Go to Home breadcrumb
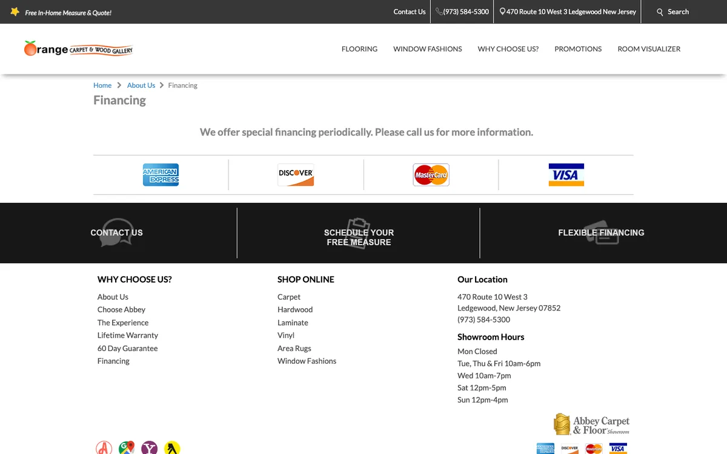The image size is (727, 454). tap(102, 85)
